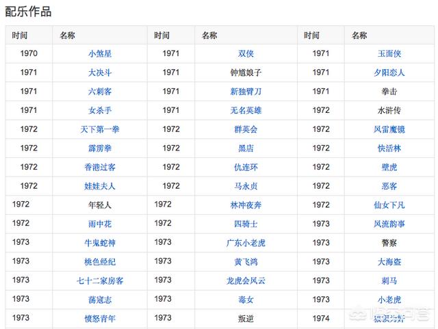Click the 林冲夜奔 link
Screen dimensions: 438x329
(246, 205)
